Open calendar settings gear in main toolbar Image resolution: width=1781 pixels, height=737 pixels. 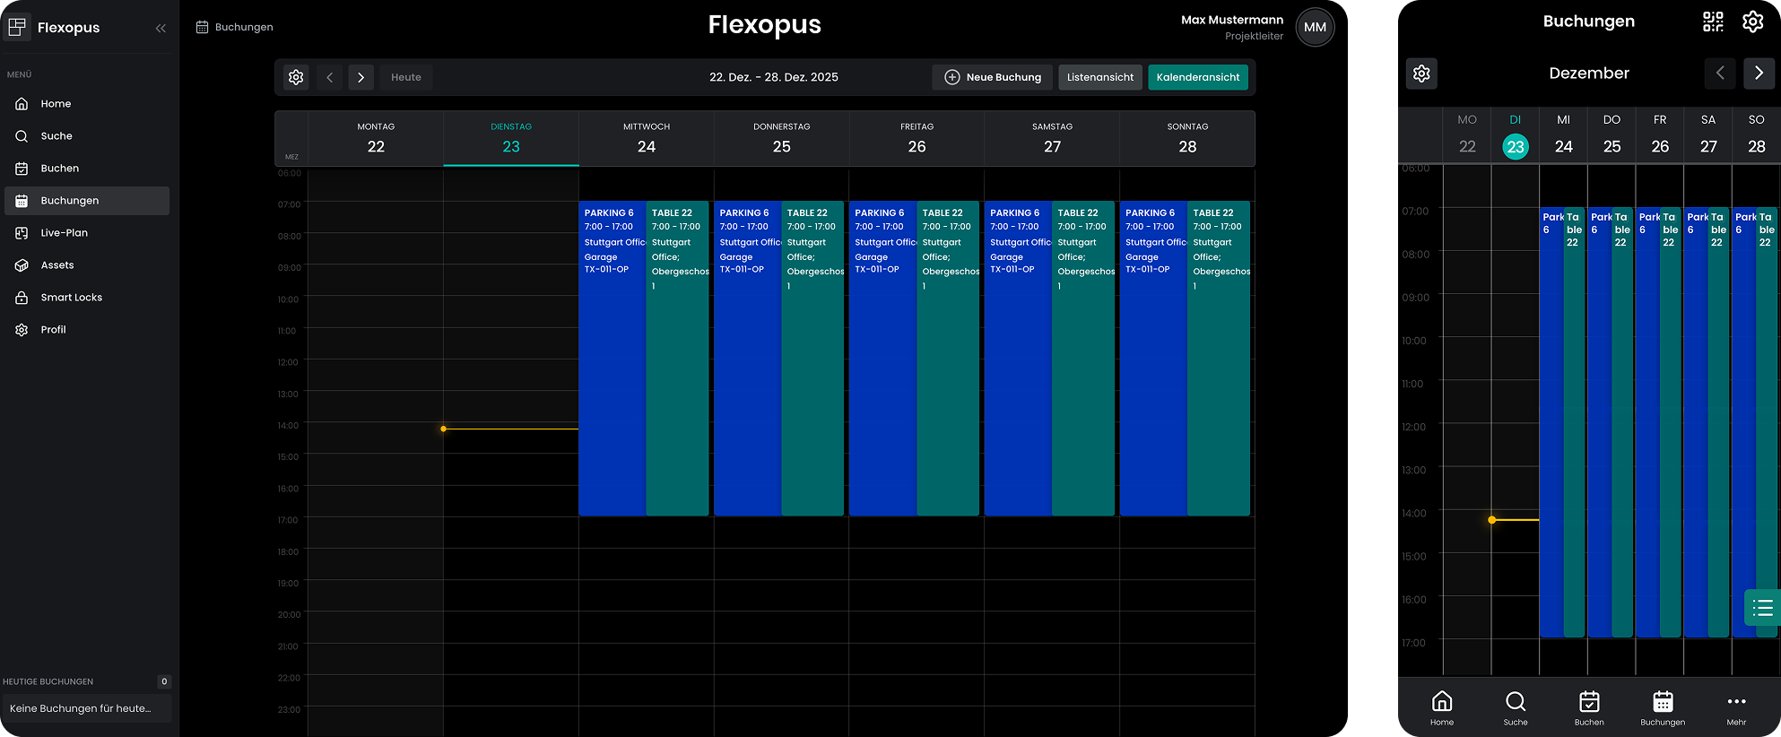tap(296, 77)
